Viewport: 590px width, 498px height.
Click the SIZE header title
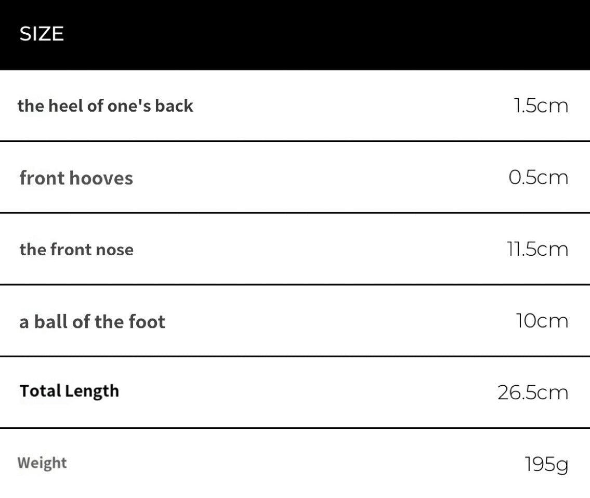pos(42,34)
